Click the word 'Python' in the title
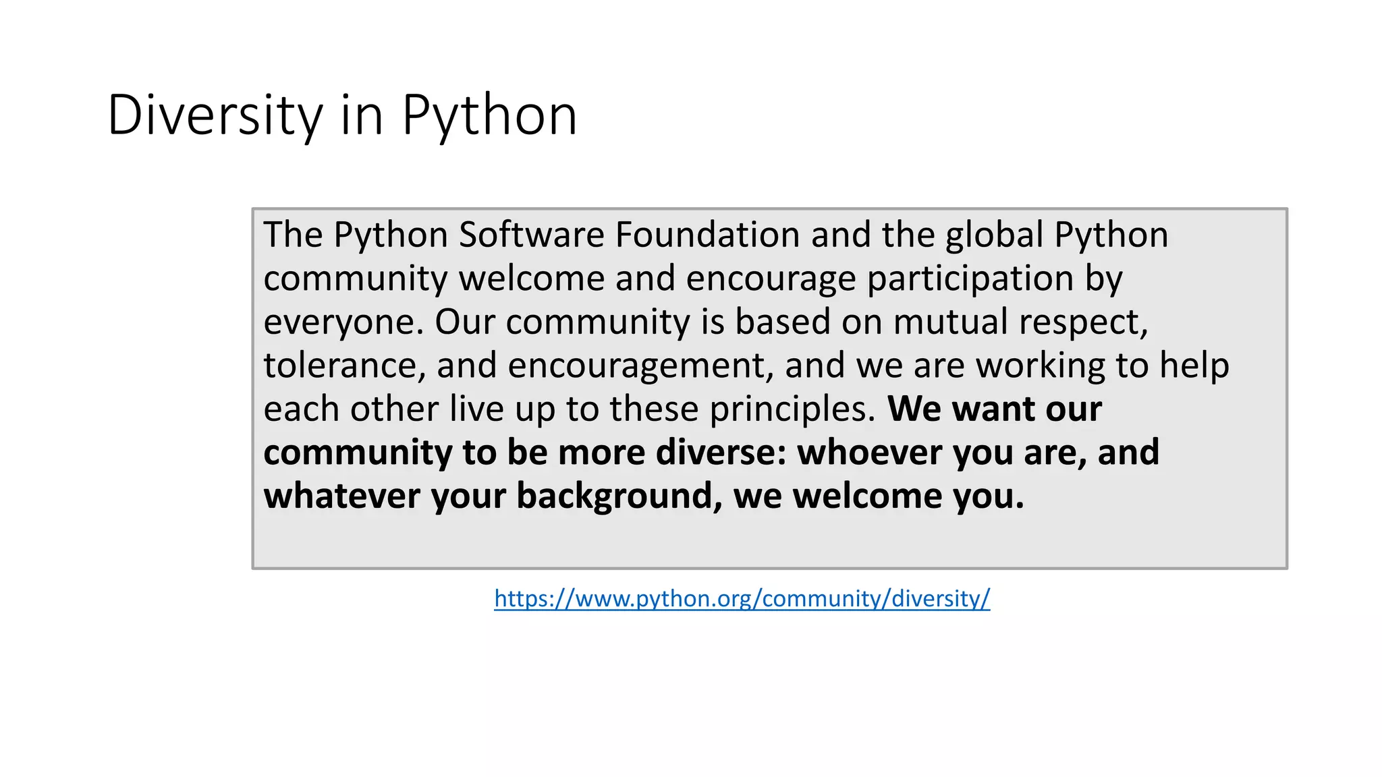Screen dimensions: 1382x777 [489, 116]
